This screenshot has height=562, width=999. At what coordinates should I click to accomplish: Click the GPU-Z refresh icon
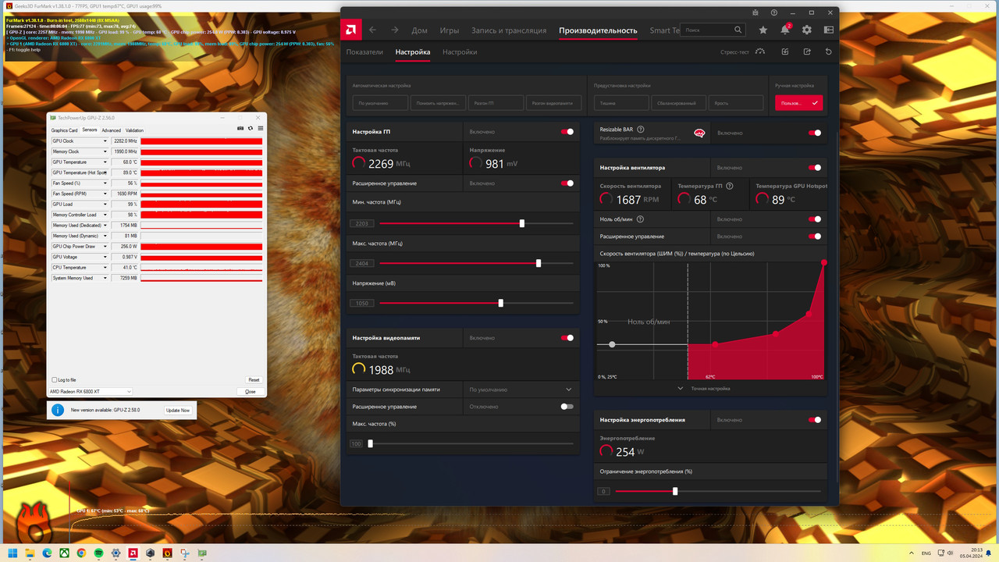click(251, 128)
